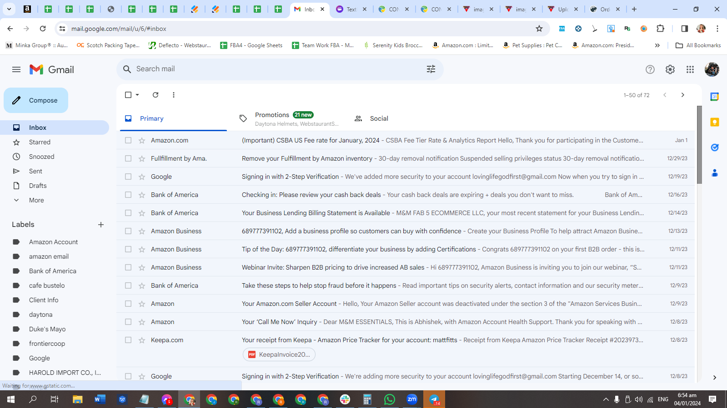Open Windows Start menu

[x=11, y=399]
